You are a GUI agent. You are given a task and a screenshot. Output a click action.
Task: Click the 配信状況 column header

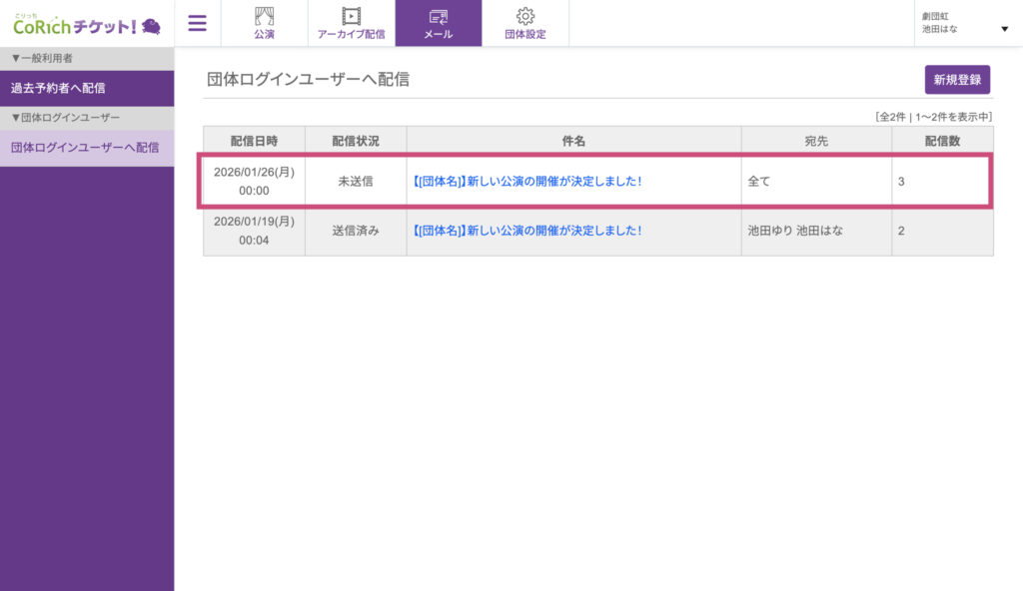[356, 142]
